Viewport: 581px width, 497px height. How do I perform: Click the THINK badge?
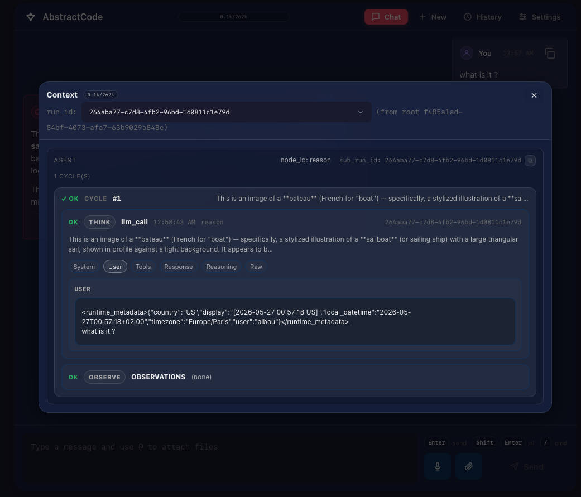click(99, 222)
